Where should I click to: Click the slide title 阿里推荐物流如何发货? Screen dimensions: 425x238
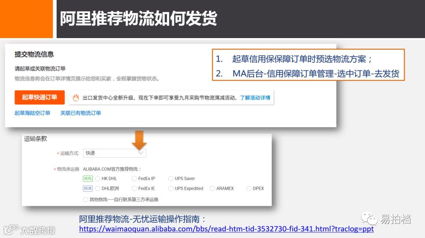(139, 18)
